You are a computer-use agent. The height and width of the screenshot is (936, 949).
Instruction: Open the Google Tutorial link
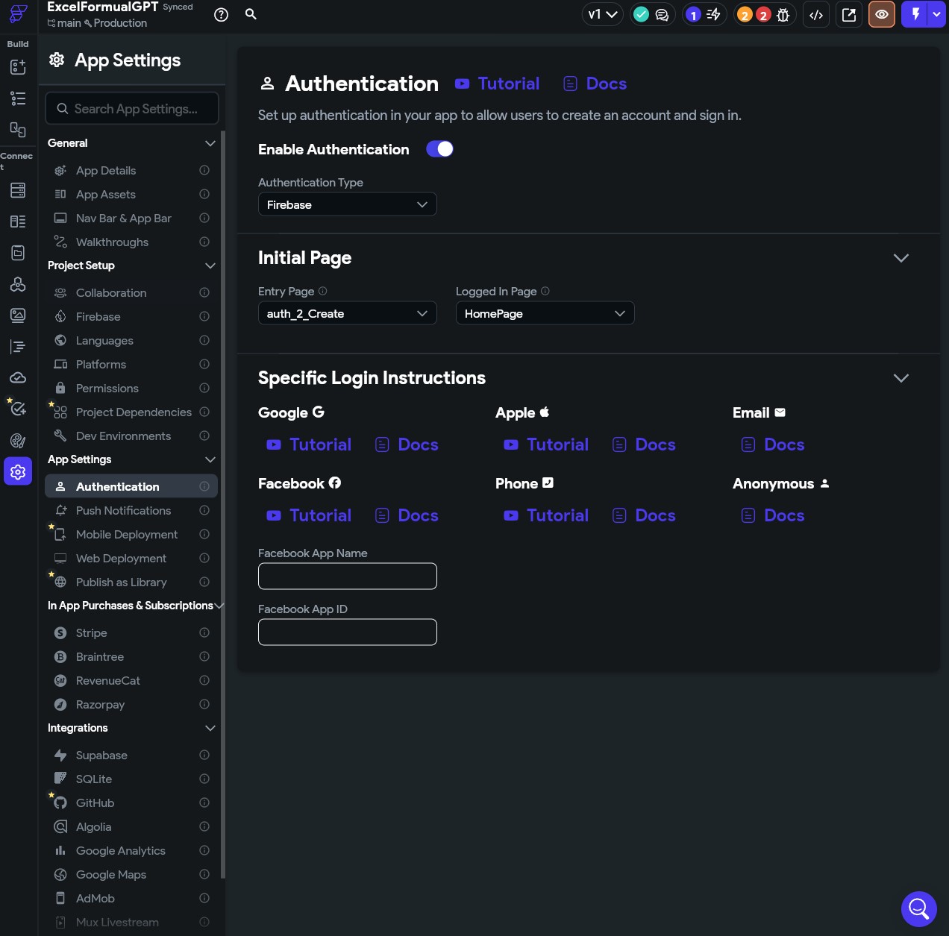tap(309, 445)
